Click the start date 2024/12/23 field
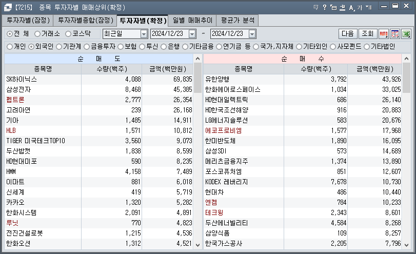 170,34
